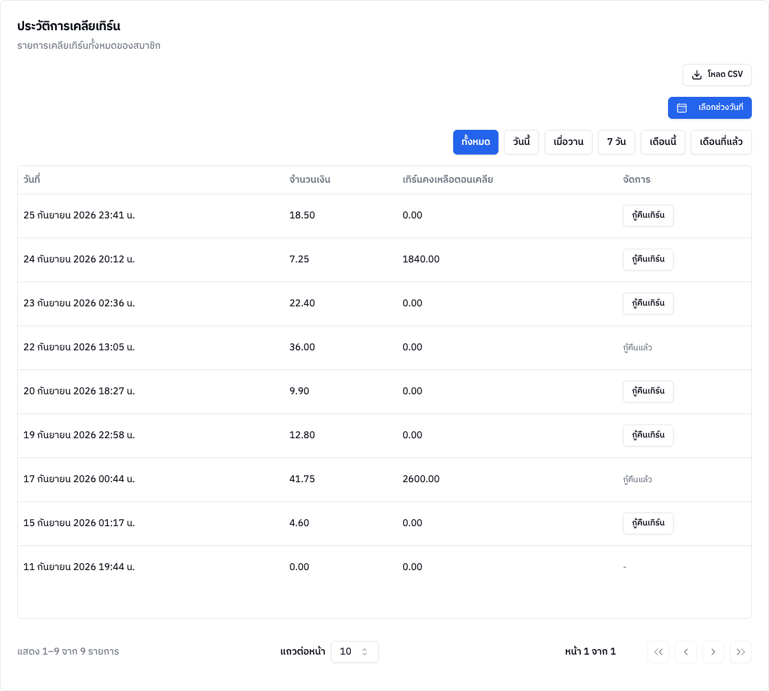Restore turn for 15 กันยายน 01:17 entry
Screen dimensions: 769x691
tap(648, 523)
